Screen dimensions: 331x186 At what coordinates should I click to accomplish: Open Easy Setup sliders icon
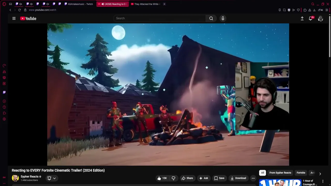click(x=327, y=10)
